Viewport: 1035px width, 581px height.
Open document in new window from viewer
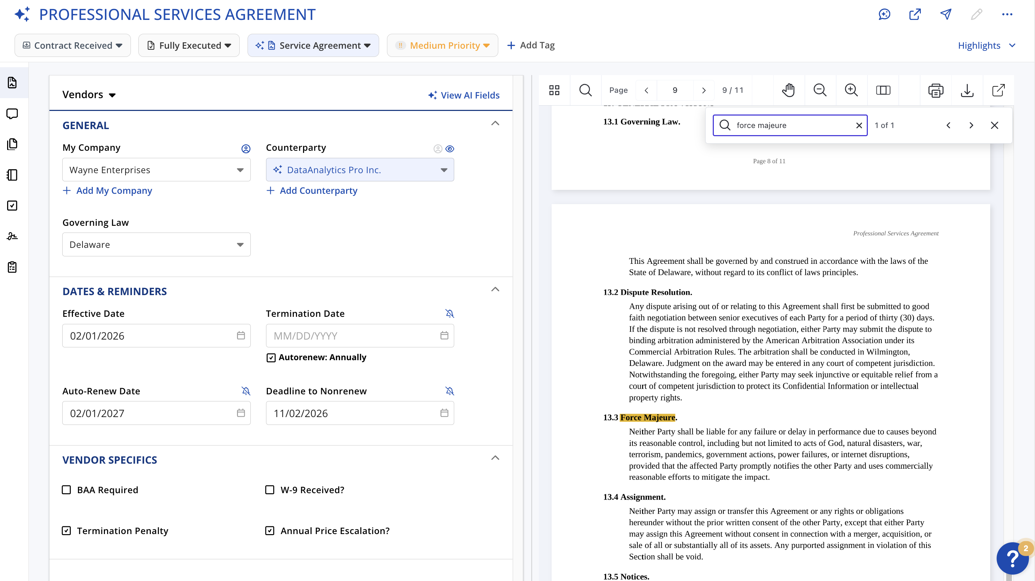click(x=998, y=90)
